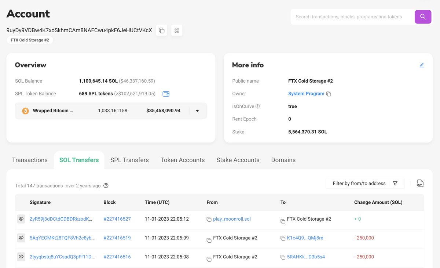
Task: Open block #227416519
Action: [117, 238]
